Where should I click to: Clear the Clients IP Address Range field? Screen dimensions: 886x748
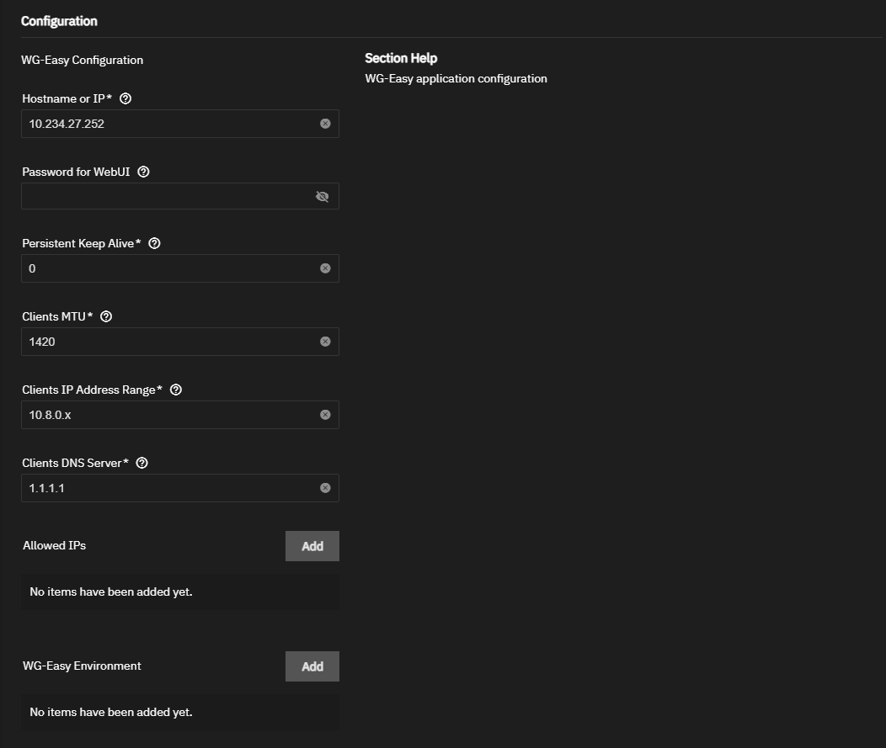325,415
